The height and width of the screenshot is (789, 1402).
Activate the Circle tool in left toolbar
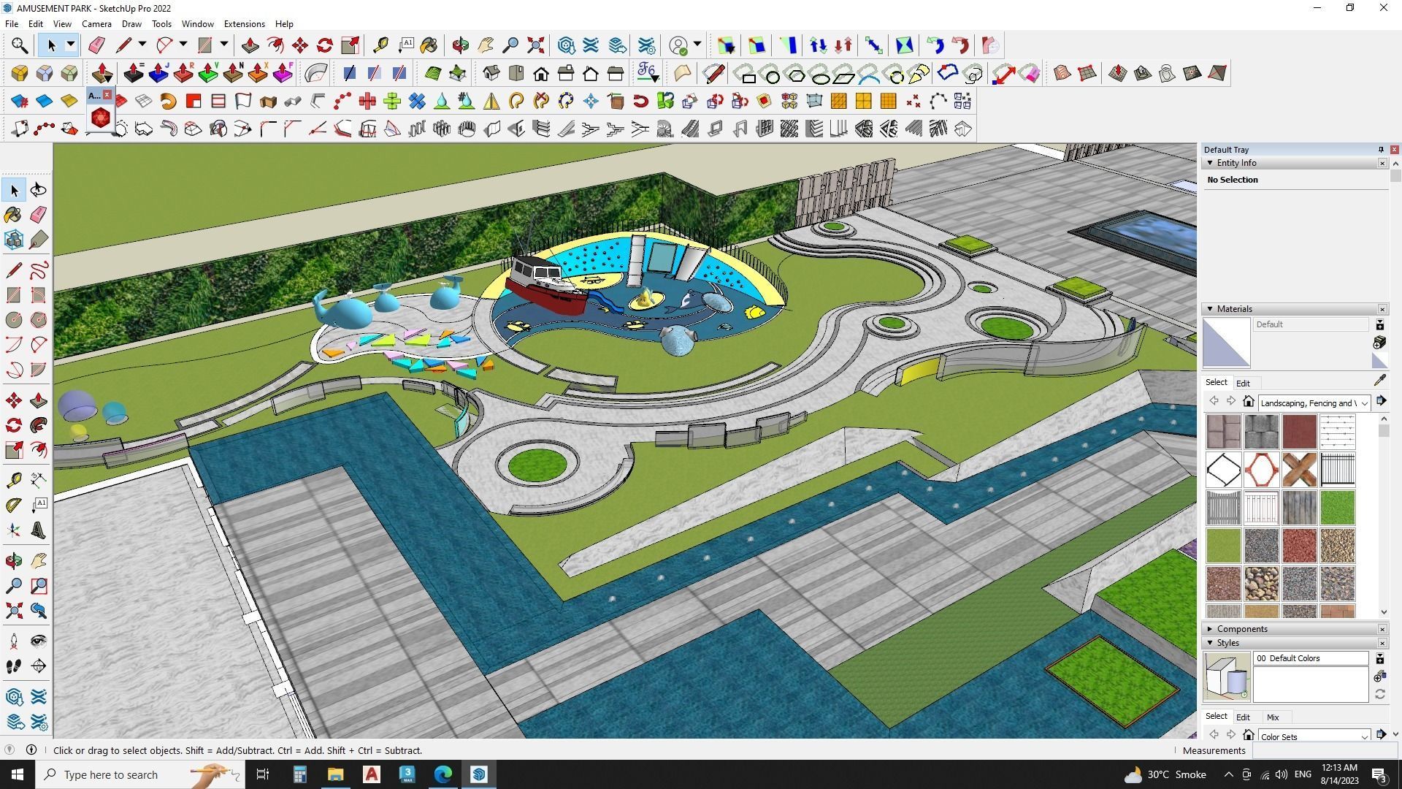[13, 320]
